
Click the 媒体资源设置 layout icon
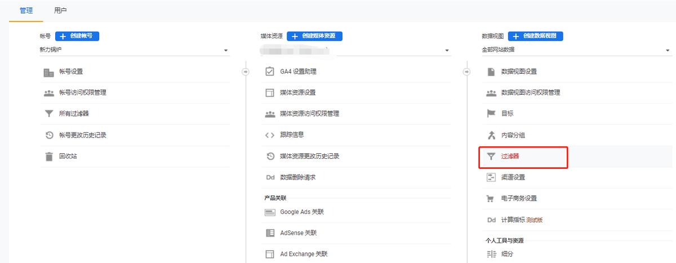tap(270, 93)
